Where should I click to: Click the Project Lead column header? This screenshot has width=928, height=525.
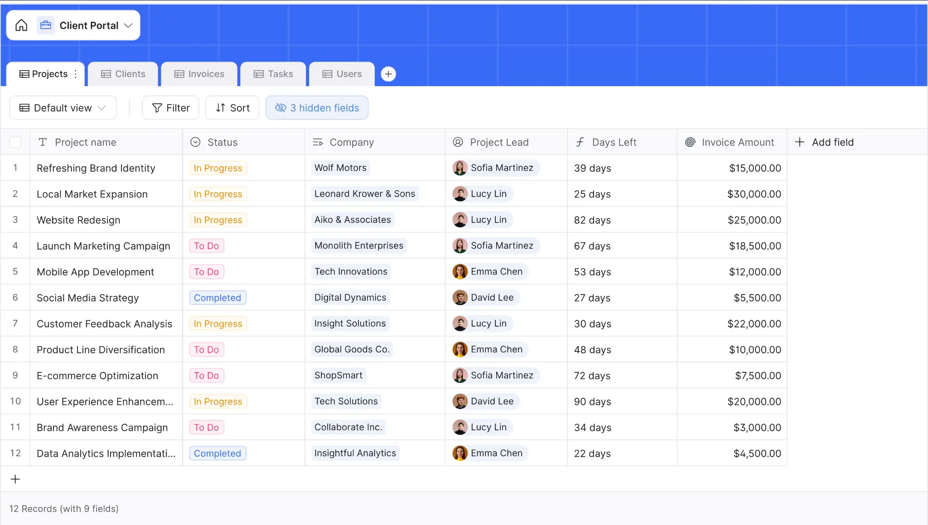[x=507, y=142]
